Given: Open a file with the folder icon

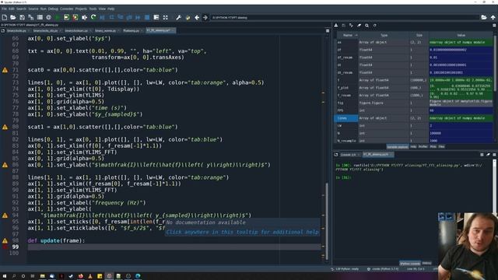Looking at the screenshot, I should point(13,17).
